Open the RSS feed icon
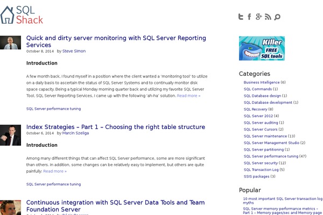 pos(268,17)
